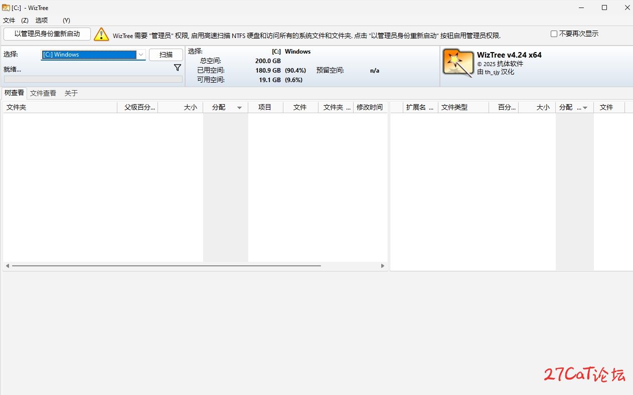Sort by the 扩展名 column header

420,107
